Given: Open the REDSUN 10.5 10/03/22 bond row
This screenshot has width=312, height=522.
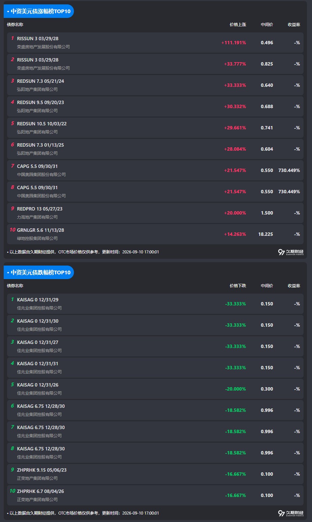Looking at the screenshot, I should click(155, 128).
